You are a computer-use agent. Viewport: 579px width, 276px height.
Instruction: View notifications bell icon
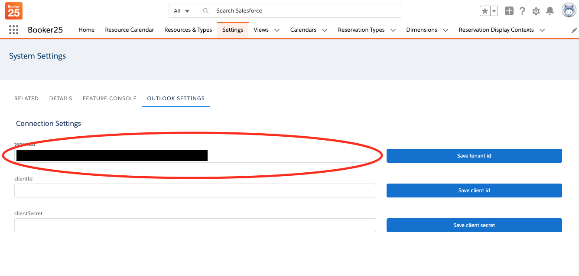click(x=550, y=11)
